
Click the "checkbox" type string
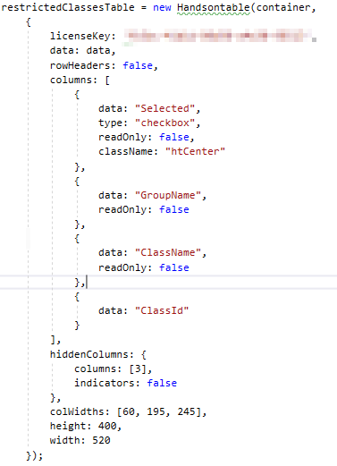[165, 123]
